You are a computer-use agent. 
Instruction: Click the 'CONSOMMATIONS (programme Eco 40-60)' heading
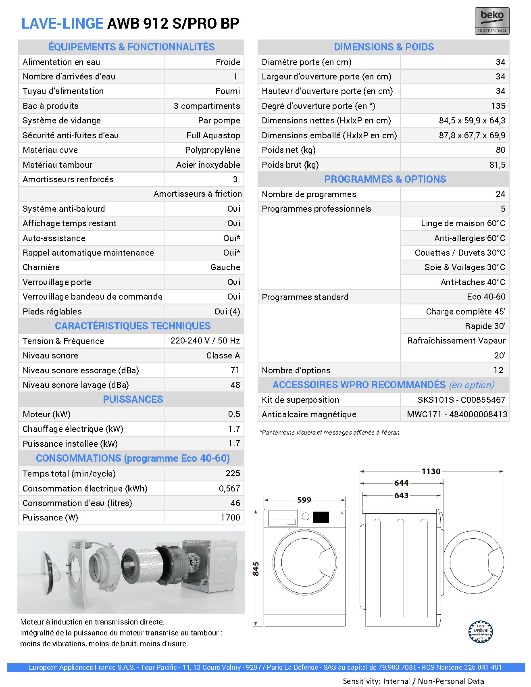133,458
